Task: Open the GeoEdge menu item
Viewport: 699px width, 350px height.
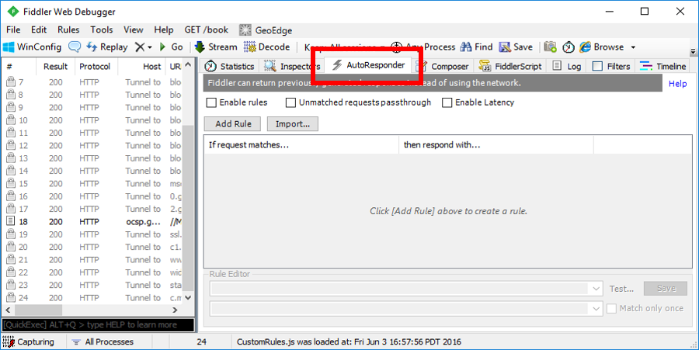Action: (266, 29)
